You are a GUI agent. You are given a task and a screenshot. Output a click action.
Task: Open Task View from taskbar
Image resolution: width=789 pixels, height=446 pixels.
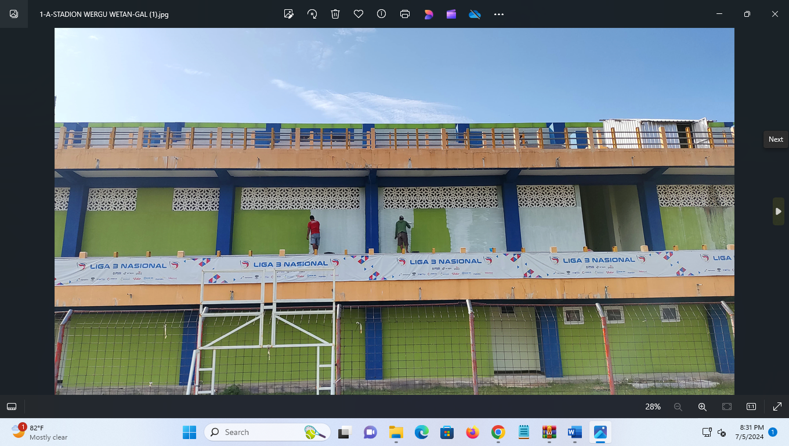pyautogui.click(x=346, y=432)
